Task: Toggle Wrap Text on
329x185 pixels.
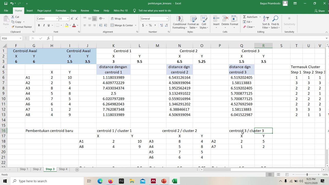Action: 118,18
